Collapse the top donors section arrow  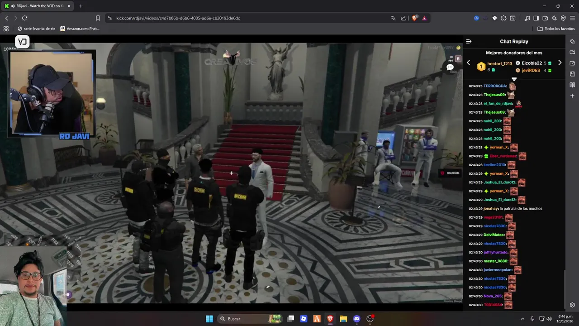pyautogui.click(x=514, y=79)
